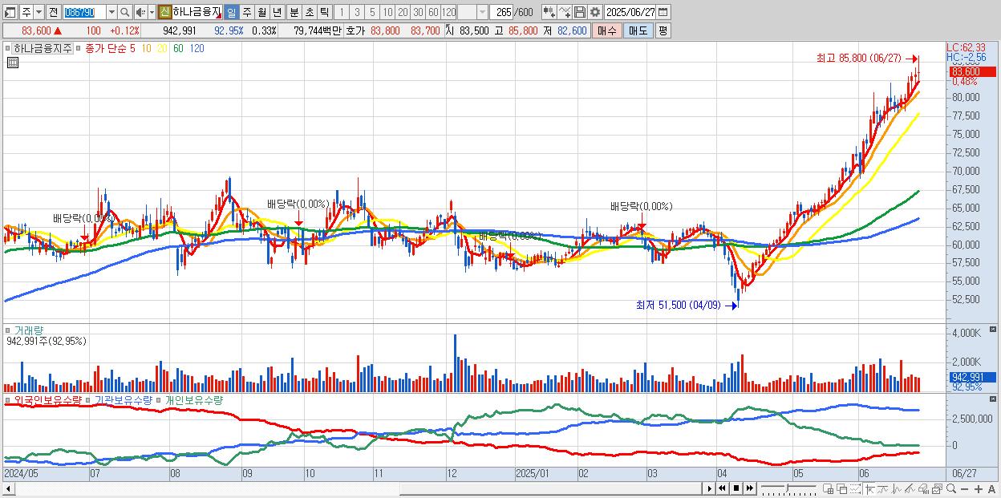
Task: Click the line chart tool icon next to save
Action: tap(565, 12)
